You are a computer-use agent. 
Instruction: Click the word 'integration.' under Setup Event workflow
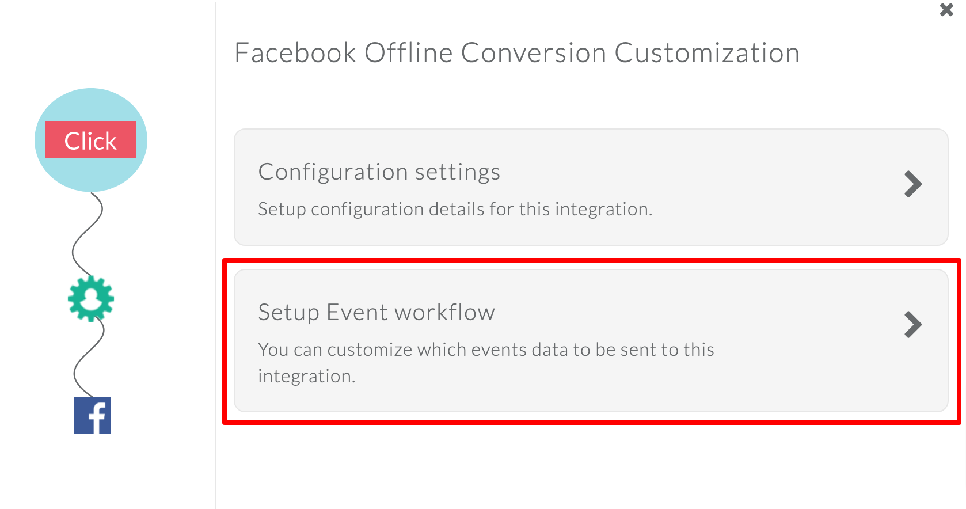[307, 376]
